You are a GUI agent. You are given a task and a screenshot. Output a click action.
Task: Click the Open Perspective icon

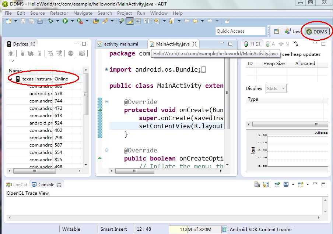coord(277,32)
